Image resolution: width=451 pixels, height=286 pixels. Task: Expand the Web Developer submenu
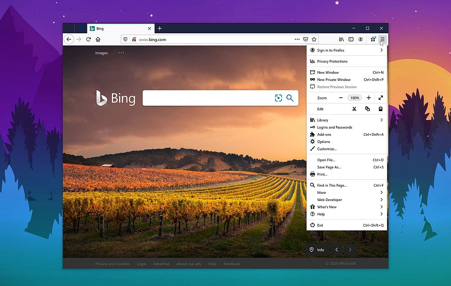point(381,200)
